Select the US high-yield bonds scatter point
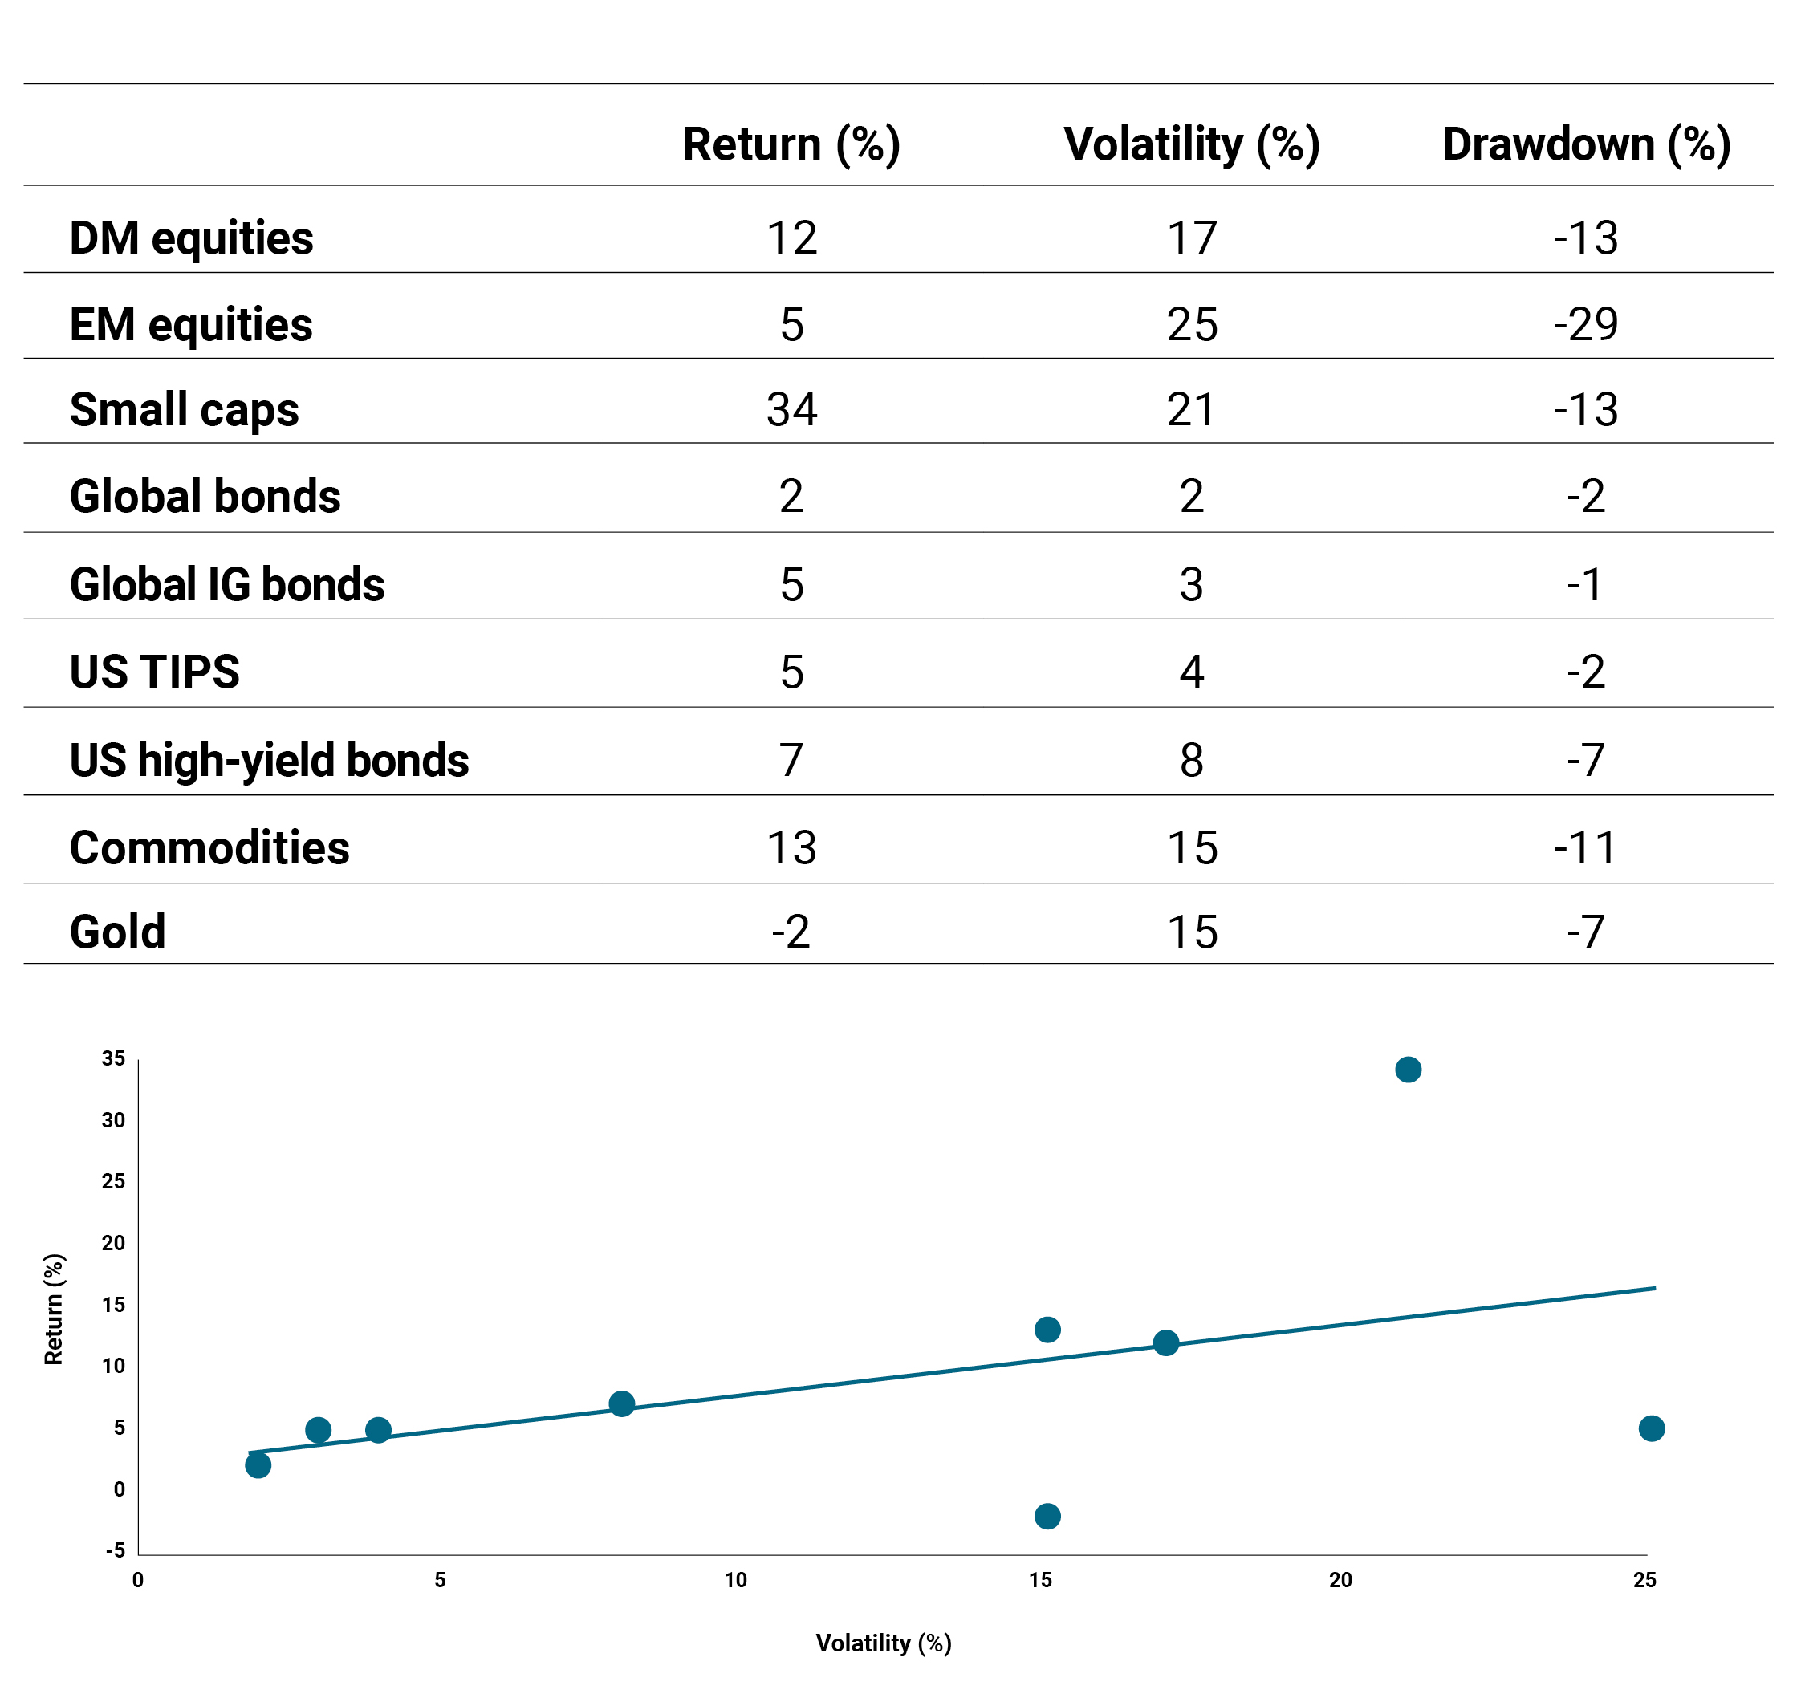The image size is (1801, 1706). 621,1404
